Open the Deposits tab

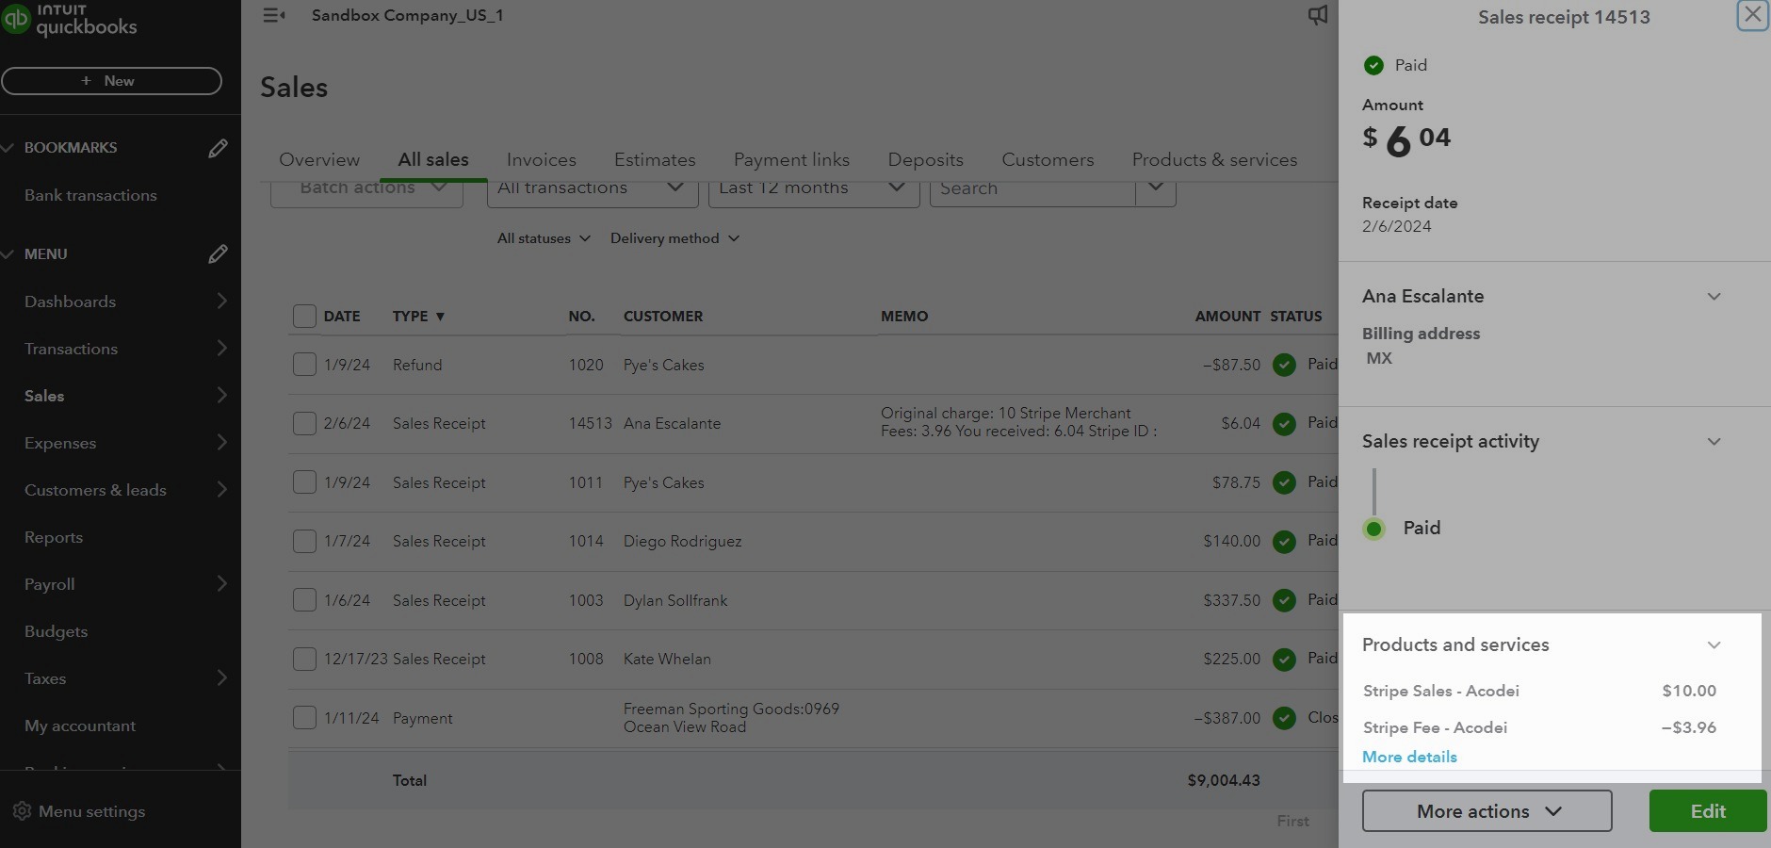tap(925, 160)
